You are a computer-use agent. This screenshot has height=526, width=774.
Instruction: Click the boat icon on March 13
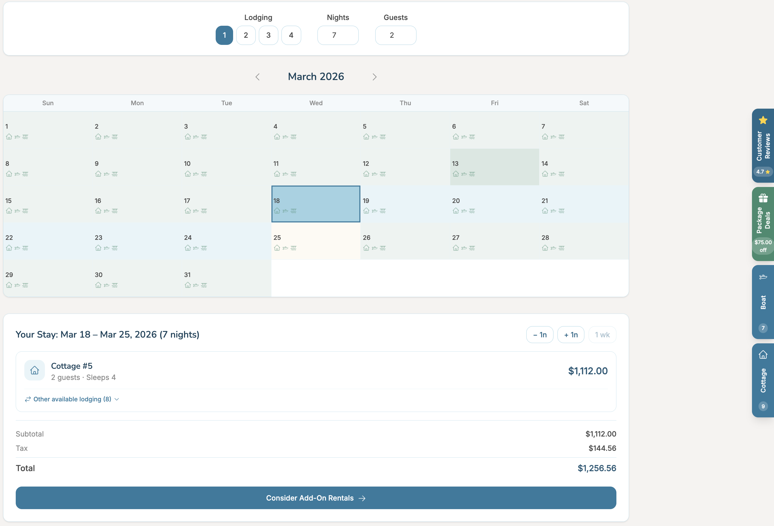[x=464, y=174]
